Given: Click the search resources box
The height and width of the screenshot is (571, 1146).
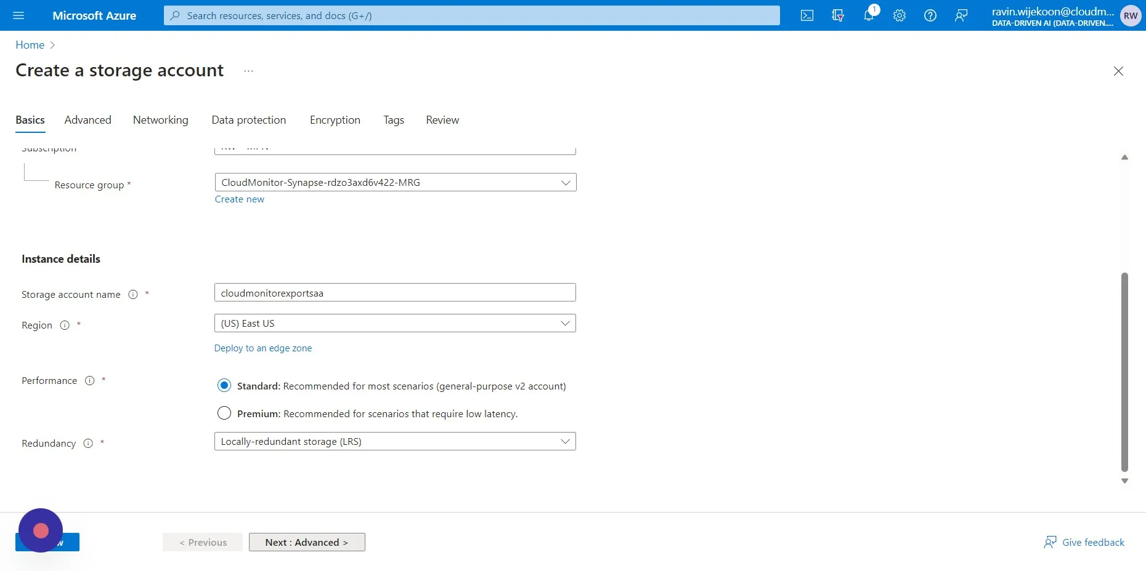Looking at the screenshot, I should pyautogui.click(x=472, y=15).
